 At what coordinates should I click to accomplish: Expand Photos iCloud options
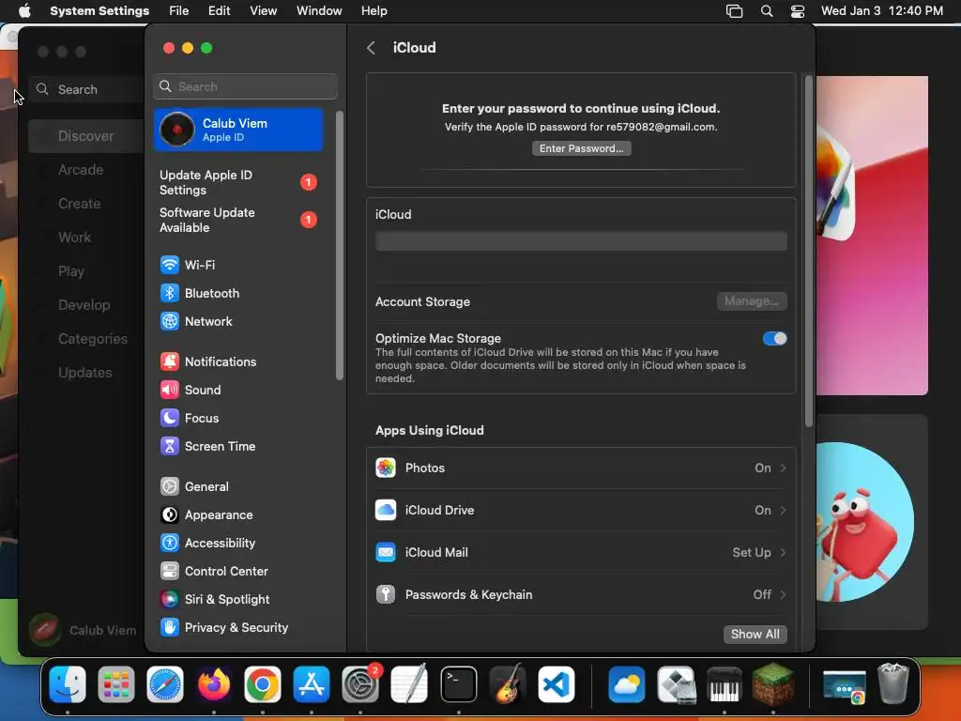(x=581, y=468)
